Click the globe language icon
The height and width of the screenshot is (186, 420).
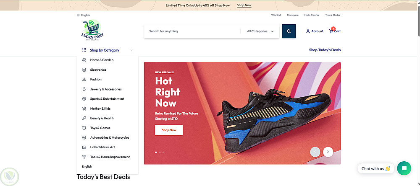pyautogui.click(x=78, y=15)
